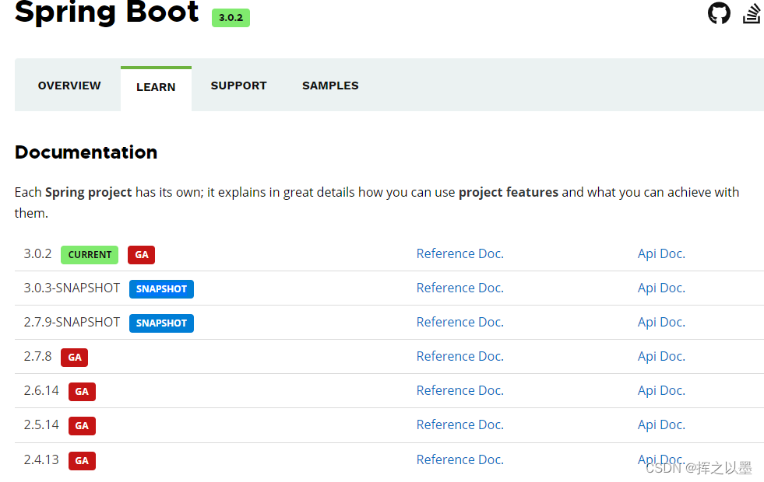Click the SNAPSHOT badge for 3.0.3-SNAPSHOT
The width and height of the screenshot is (764, 482).
tap(161, 289)
